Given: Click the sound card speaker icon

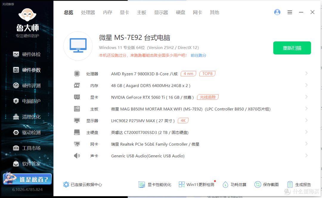Looking at the screenshot, I should [x=77, y=156].
